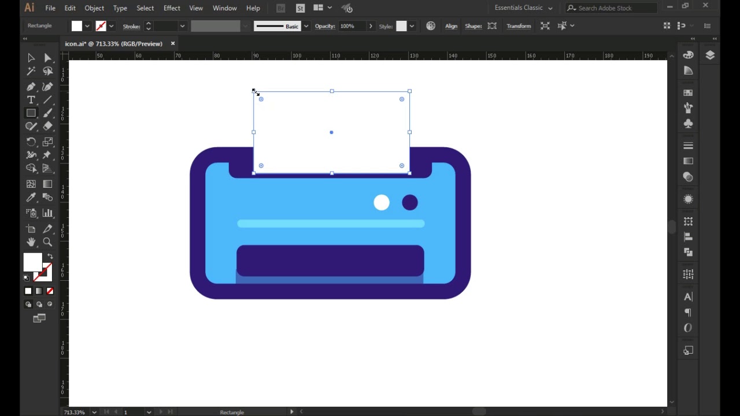Screen dimensions: 740x416
Task: Choose the Column Graph tool
Action: [48, 213]
